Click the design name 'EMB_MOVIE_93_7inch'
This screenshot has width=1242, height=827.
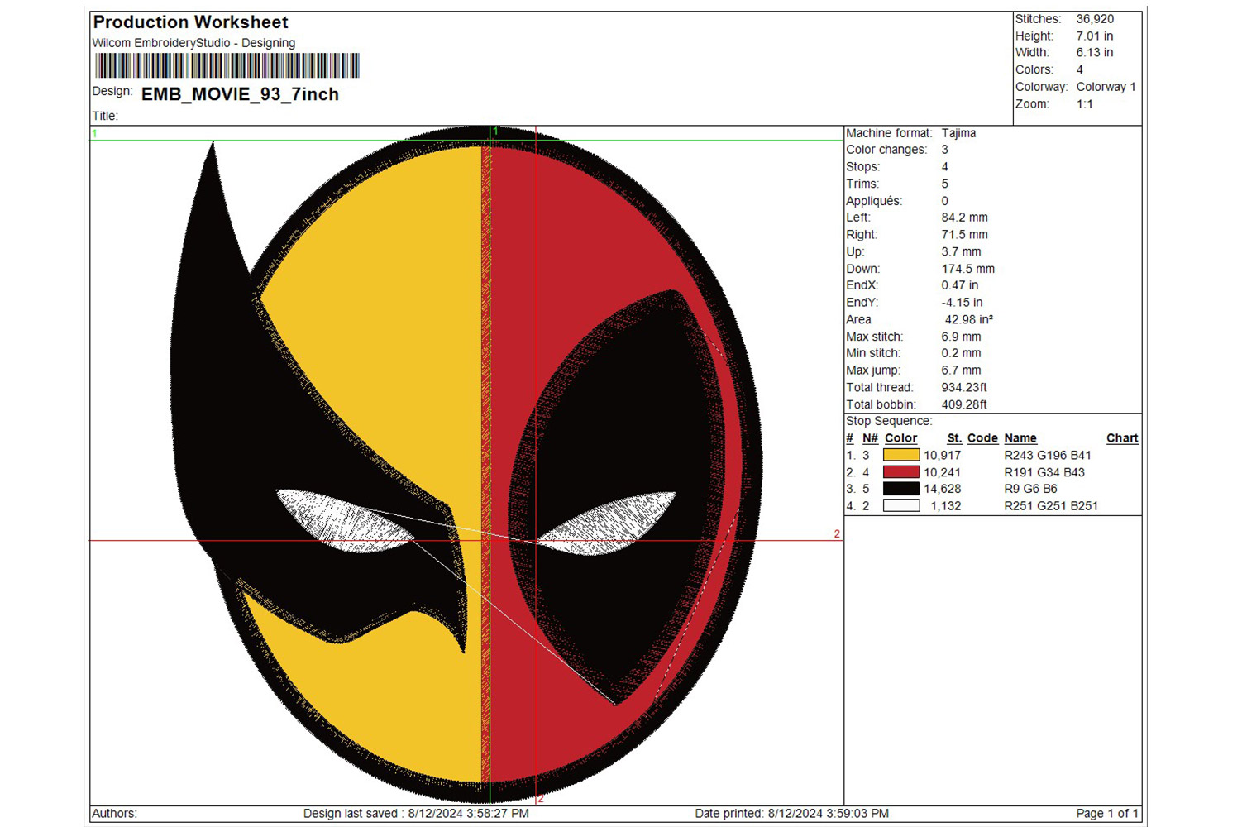[x=240, y=94]
